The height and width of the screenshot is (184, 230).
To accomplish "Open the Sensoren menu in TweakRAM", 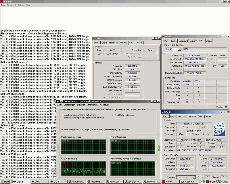I will [x=81, y=105].
